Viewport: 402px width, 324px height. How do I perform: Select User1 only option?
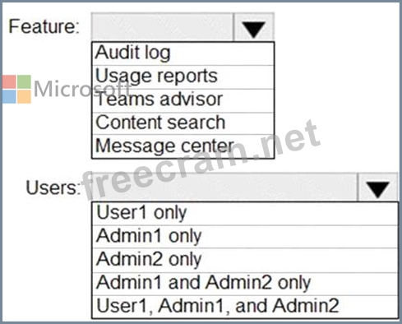click(x=245, y=214)
